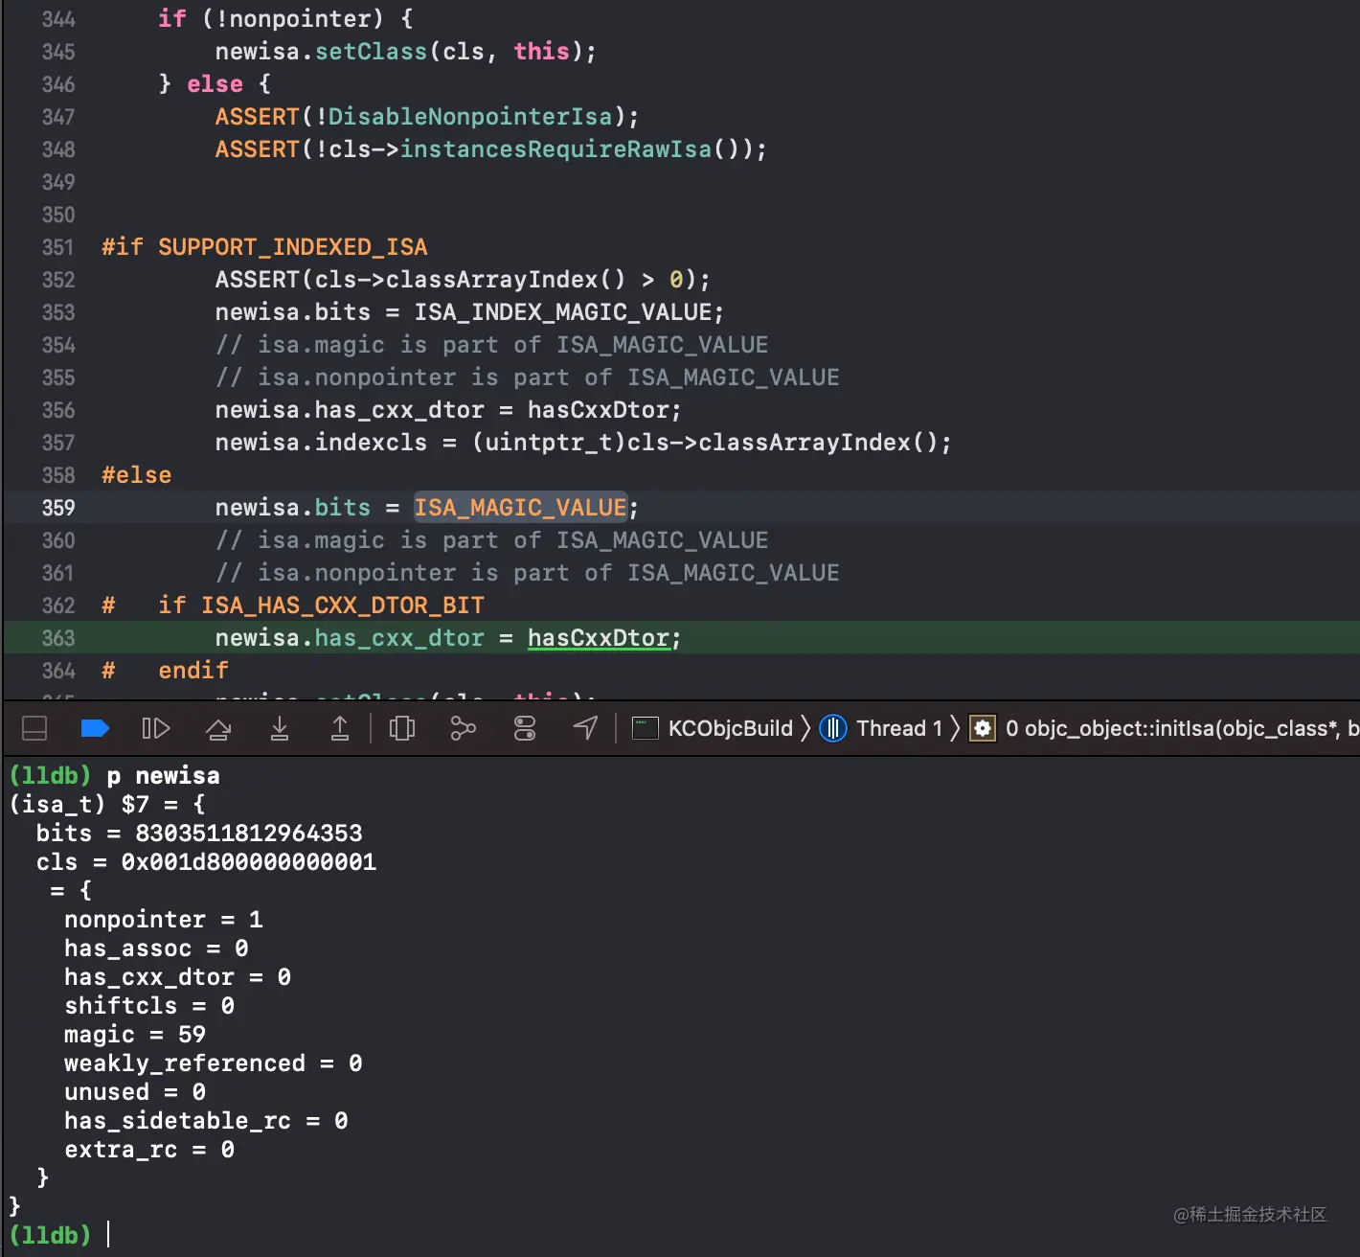The image size is (1360, 1257).
Task: Set a breakpoint at line number 363
Action: [58, 638]
